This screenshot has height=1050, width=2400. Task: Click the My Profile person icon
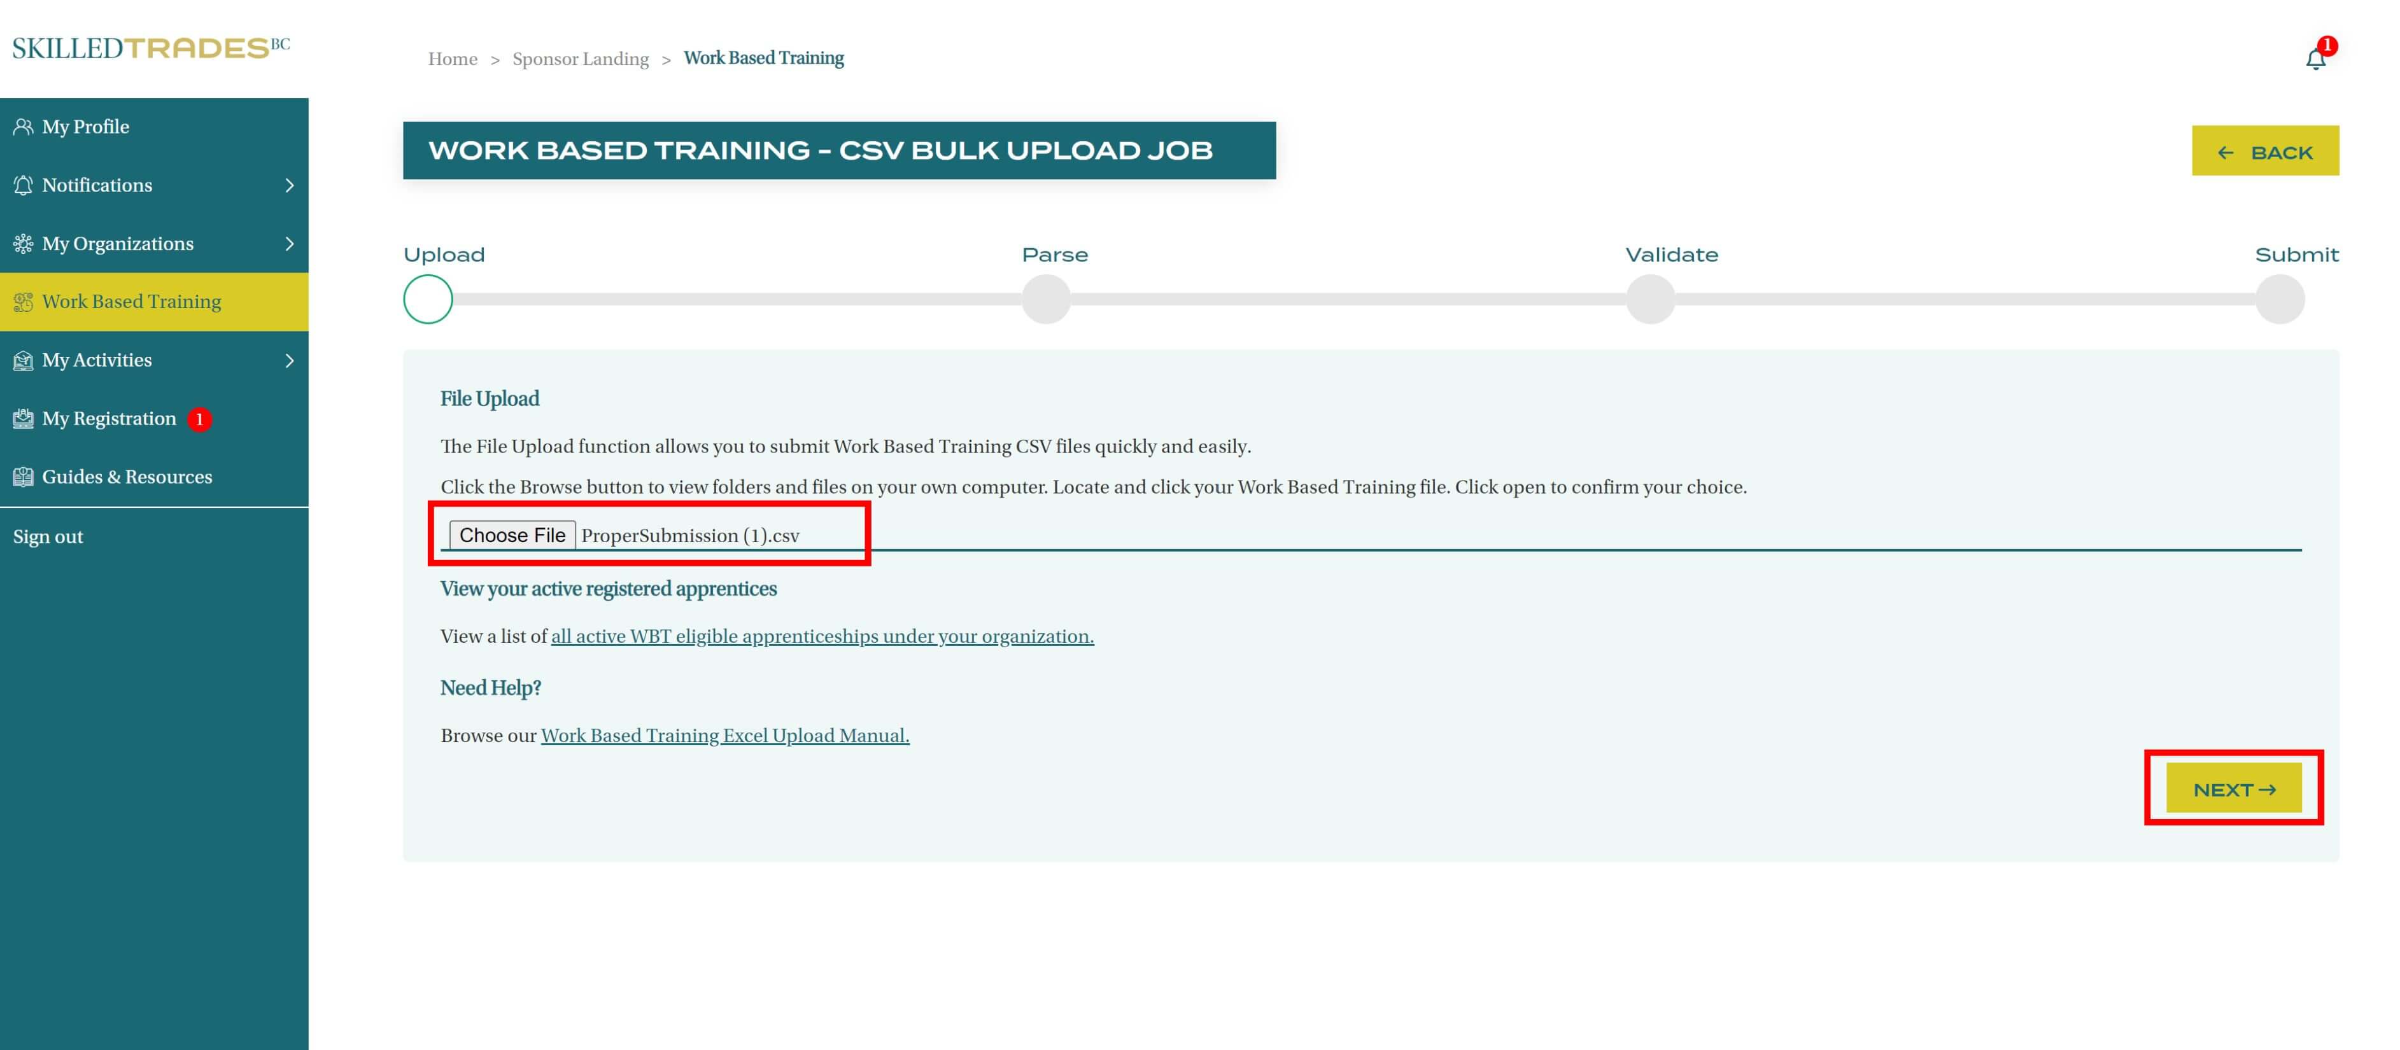(x=24, y=127)
